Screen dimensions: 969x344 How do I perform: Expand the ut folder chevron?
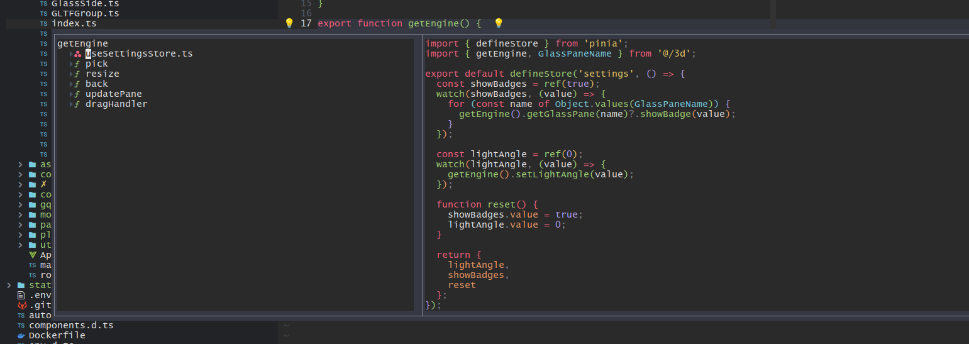[x=21, y=245]
